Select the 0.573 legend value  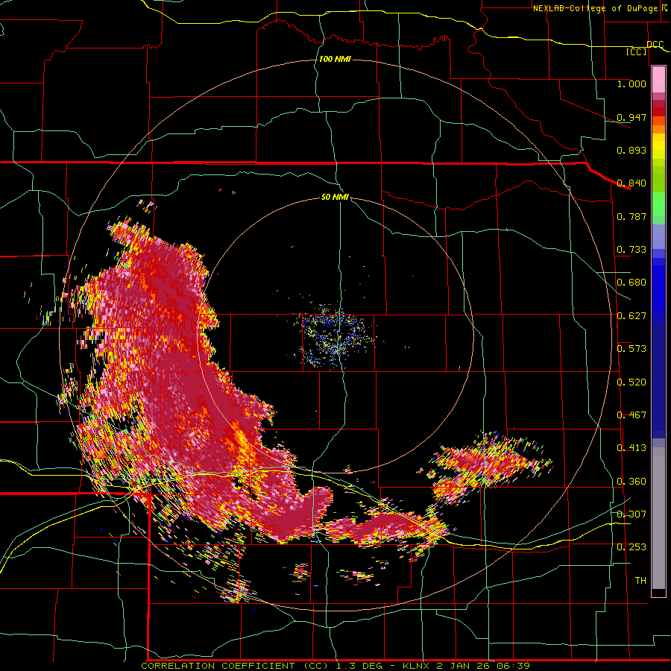[631, 349]
